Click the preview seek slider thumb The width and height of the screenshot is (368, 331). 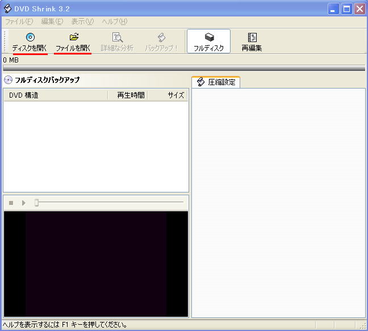[x=36, y=203]
